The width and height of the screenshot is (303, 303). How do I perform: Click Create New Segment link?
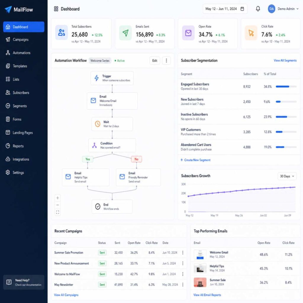tap(195, 160)
